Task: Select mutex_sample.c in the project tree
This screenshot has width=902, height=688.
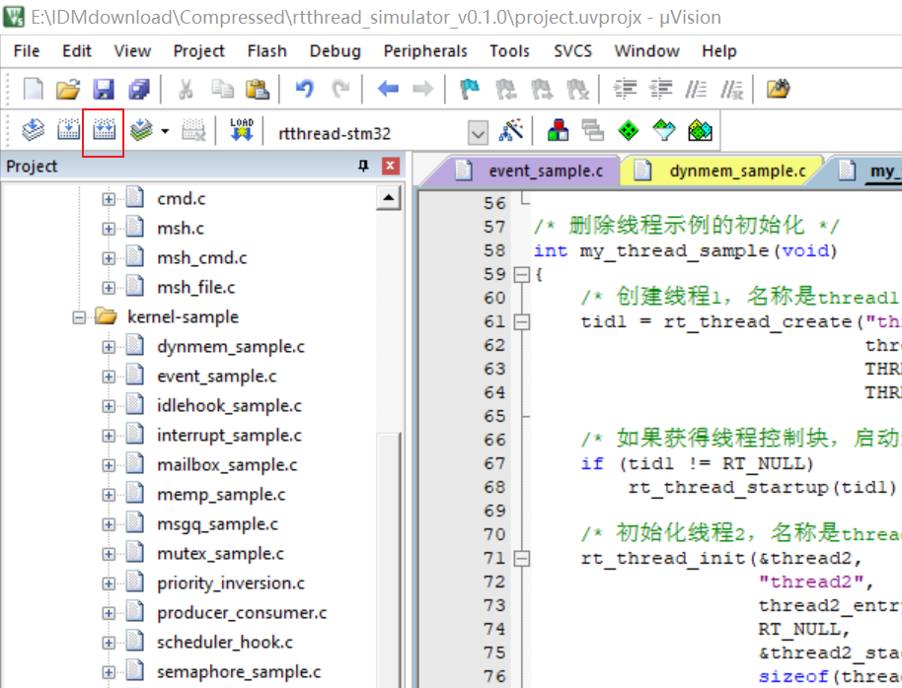Action: 220,554
